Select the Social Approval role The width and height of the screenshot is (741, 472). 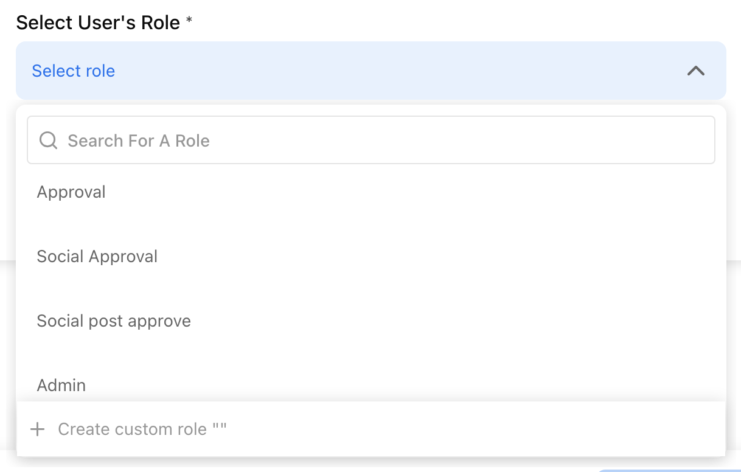[x=97, y=257]
